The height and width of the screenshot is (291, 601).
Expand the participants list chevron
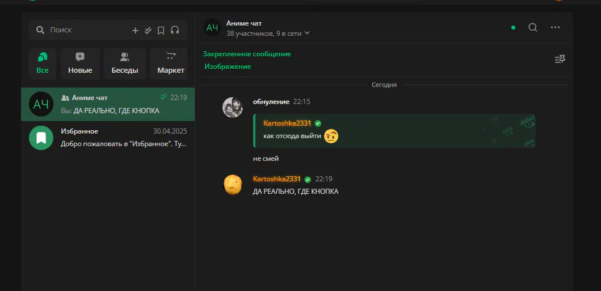pyautogui.click(x=306, y=34)
